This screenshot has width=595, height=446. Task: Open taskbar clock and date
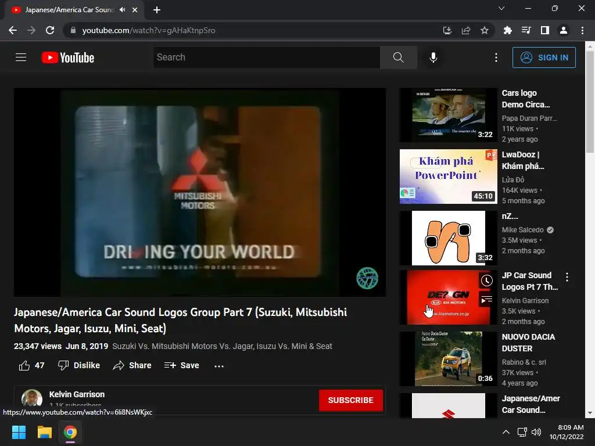click(567, 432)
